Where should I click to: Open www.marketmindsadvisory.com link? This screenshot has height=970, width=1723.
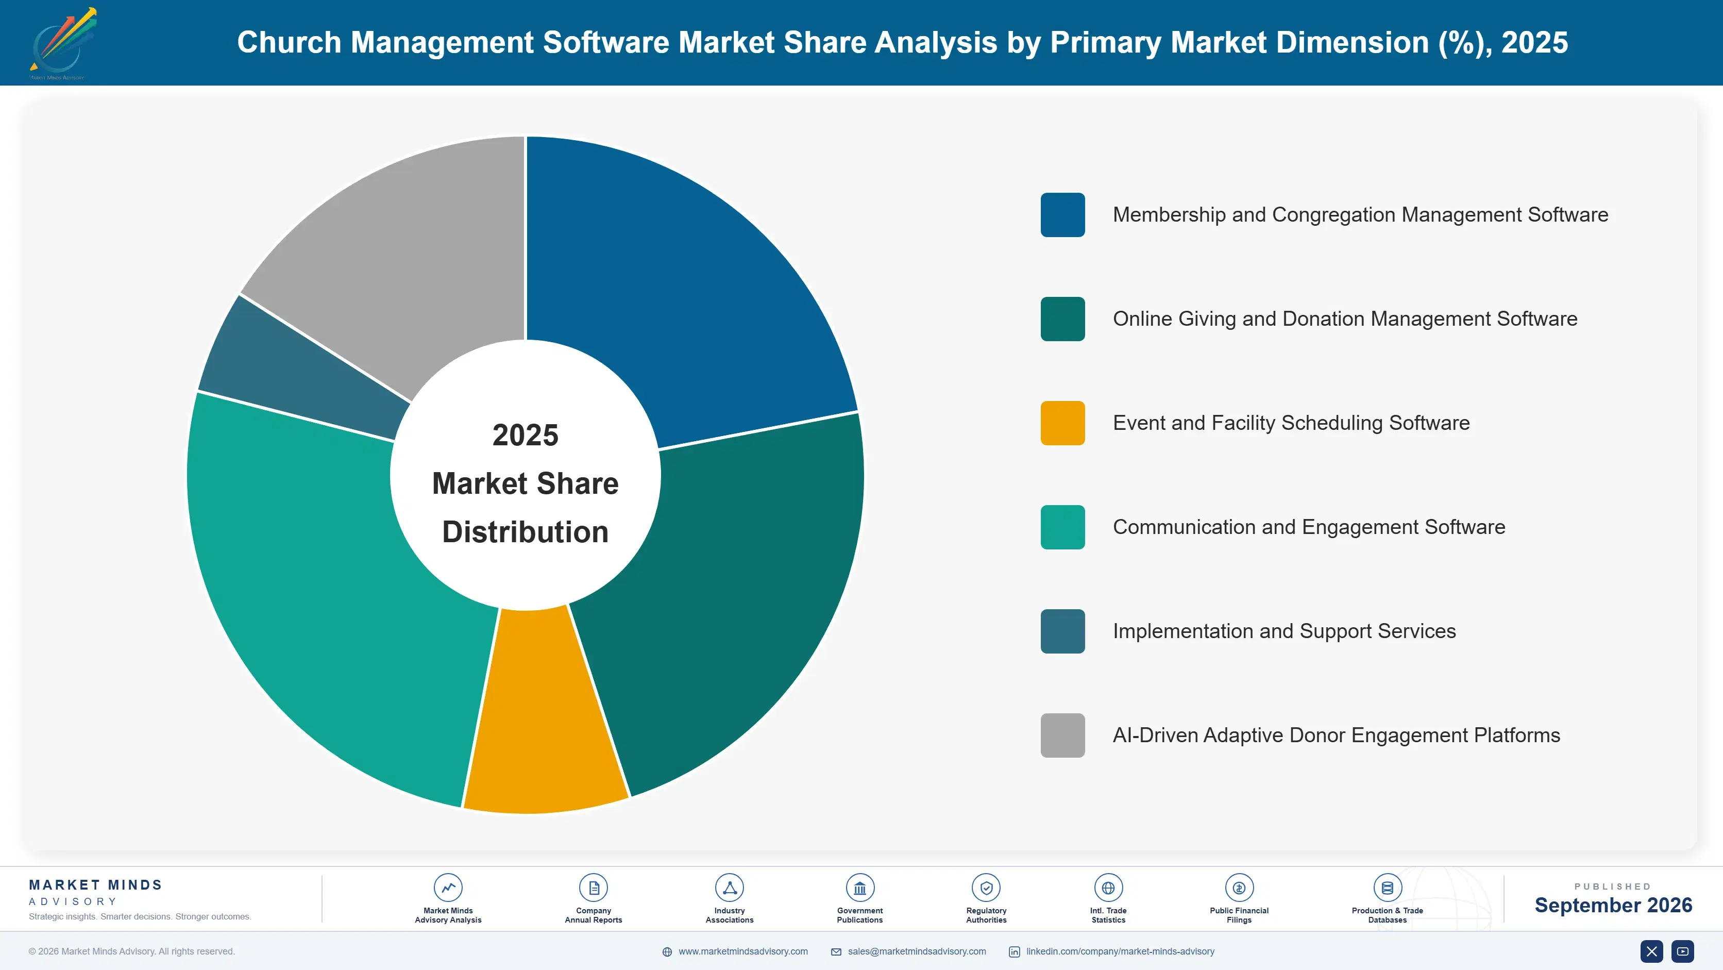coord(743,951)
